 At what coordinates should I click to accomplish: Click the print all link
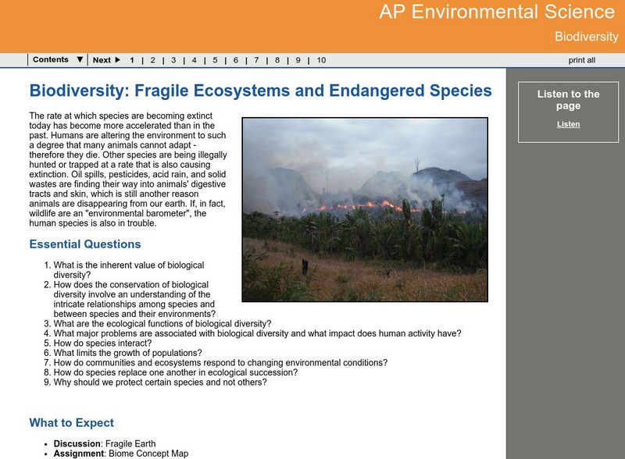pos(581,60)
